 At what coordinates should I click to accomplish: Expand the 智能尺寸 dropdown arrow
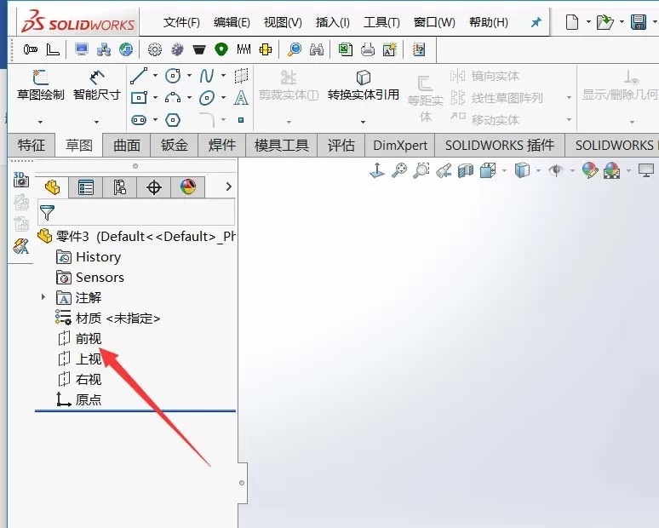(97, 122)
